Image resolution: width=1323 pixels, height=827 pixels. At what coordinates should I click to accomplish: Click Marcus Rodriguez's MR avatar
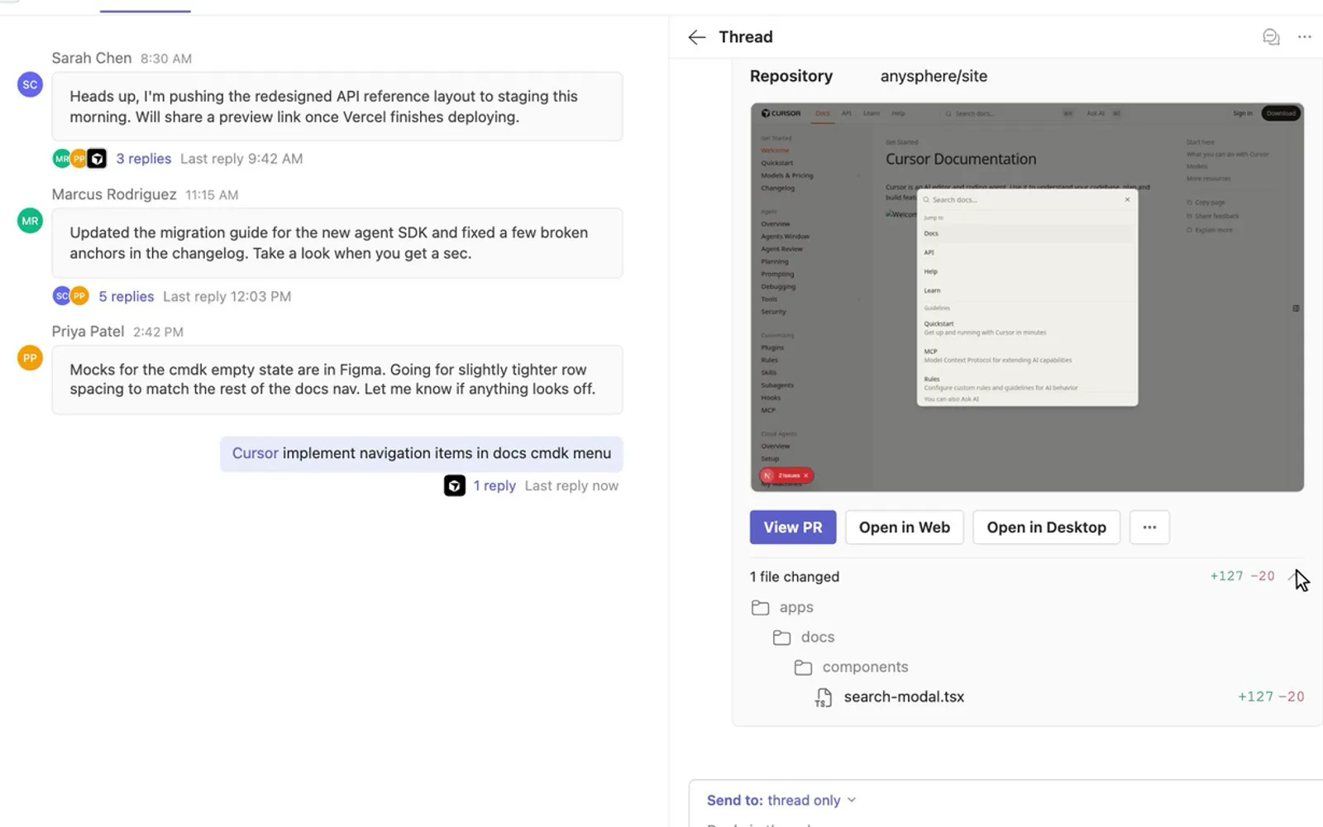[x=31, y=221]
